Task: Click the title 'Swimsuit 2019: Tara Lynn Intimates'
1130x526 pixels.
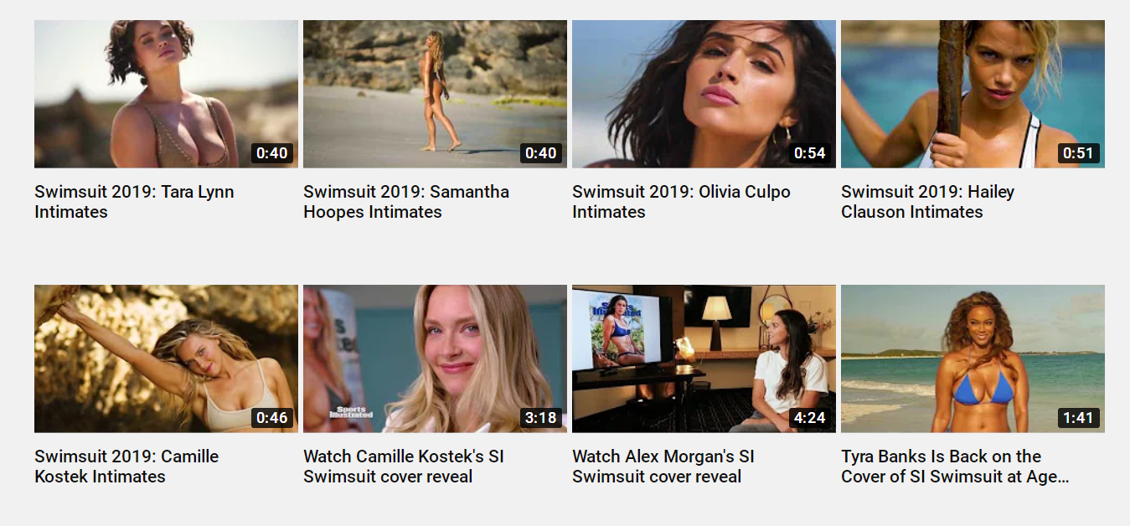Action: [x=134, y=202]
